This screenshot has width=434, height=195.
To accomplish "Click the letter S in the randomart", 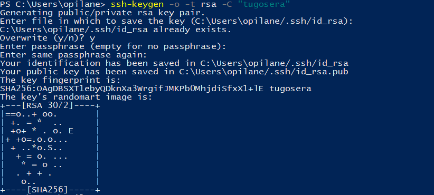I will [x=50, y=148].
